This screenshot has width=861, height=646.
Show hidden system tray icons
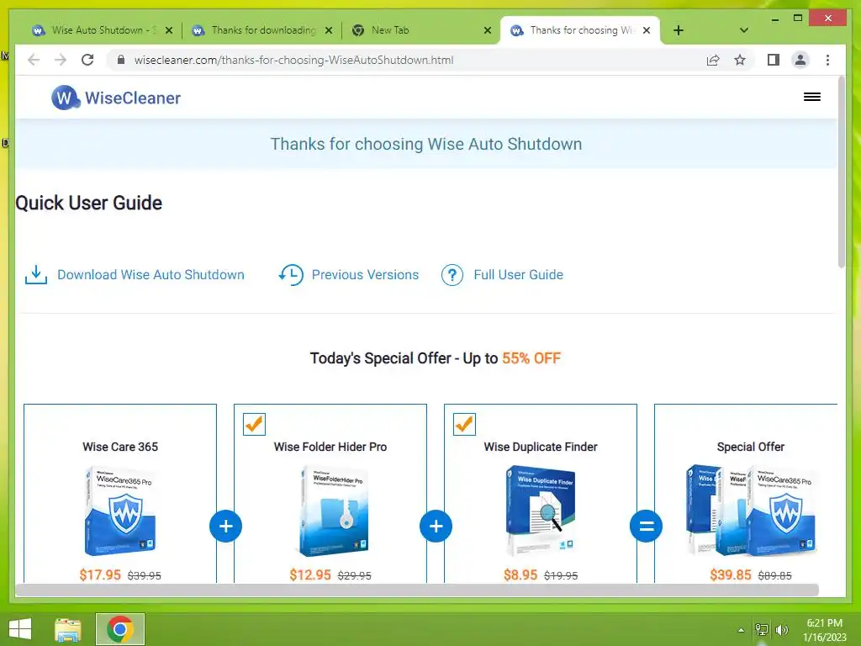pyautogui.click(x=741, y=630)
